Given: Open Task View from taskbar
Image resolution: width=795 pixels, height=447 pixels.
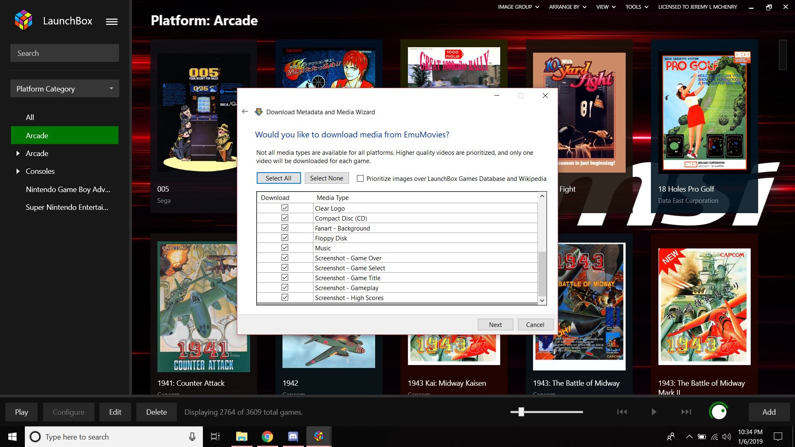Looking at the screenshot, I should [215, 437].
